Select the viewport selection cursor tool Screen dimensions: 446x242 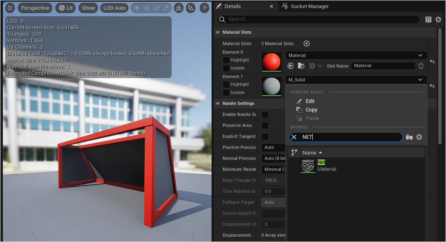click(137, 8)
